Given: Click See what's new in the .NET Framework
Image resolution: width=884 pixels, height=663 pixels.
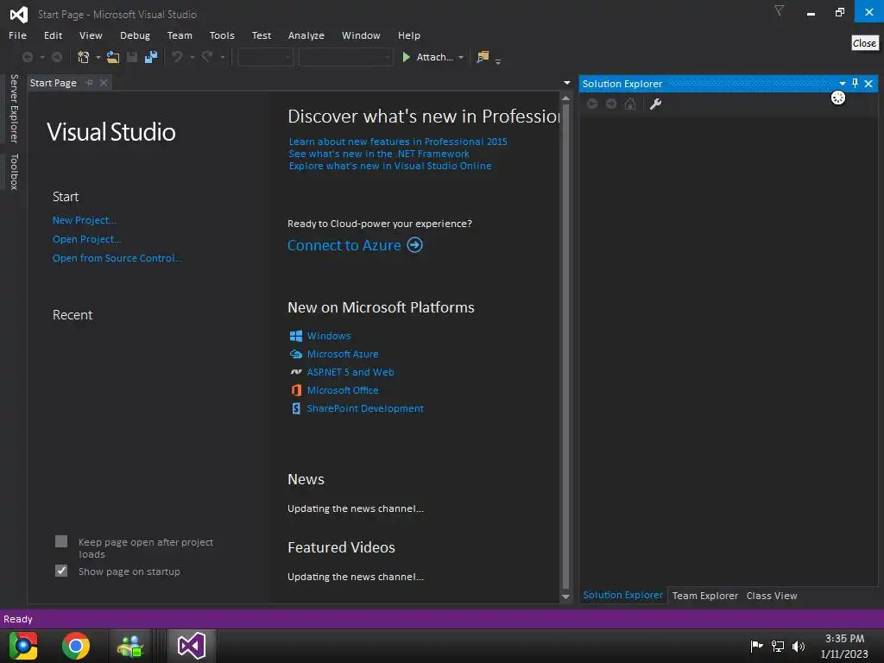Looking at the screenshot, I should pos(379,154).
